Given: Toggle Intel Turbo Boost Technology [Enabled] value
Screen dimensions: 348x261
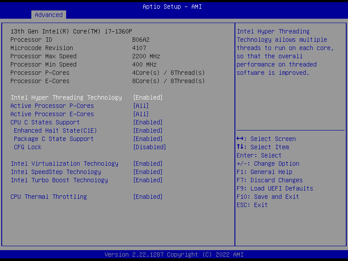Looking at the screenshot, I should click(148, 180).
